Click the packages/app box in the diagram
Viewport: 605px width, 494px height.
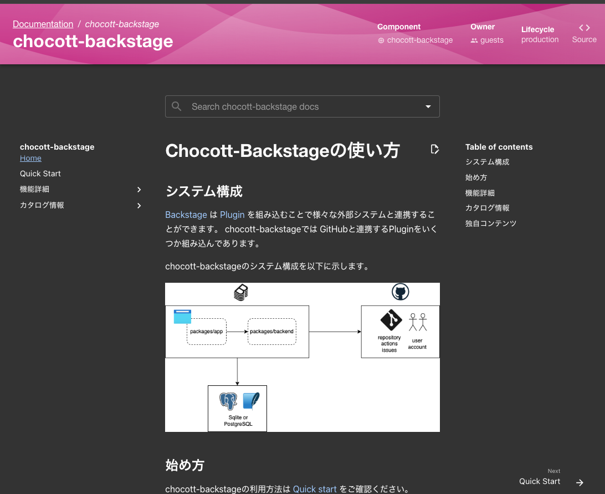(207, 332)
